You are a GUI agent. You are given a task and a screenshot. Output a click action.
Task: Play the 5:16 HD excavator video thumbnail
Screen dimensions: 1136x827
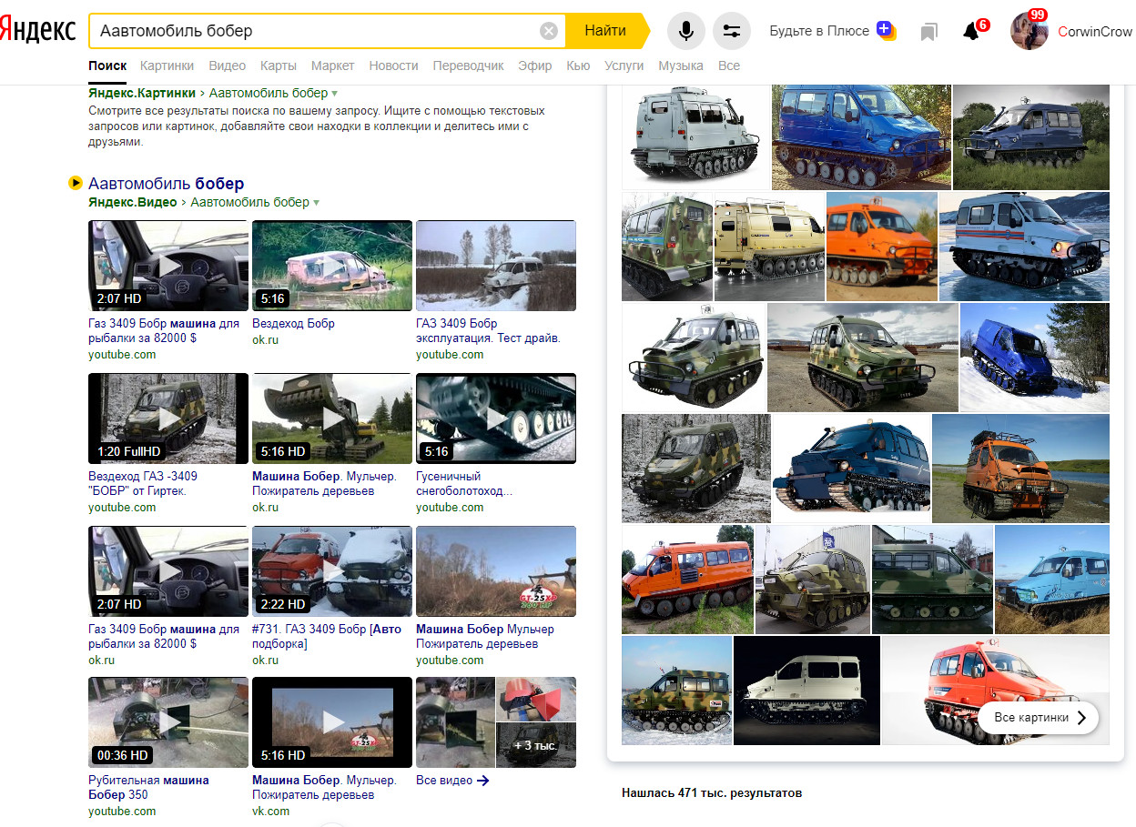332,419
